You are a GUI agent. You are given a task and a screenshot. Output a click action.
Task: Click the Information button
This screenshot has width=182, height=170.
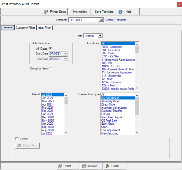[x=80, y=12]
